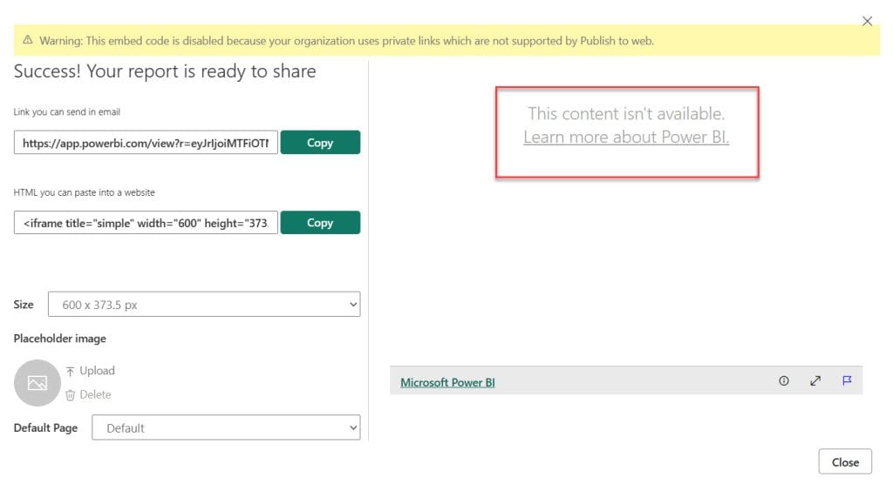Open full screen mode via expand arrows icon
893x484 pixels.
(815, 381)
